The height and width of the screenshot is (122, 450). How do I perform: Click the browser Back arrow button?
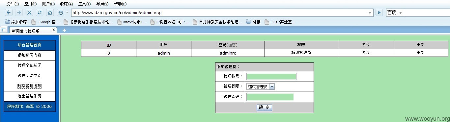(x=9, y=12)
